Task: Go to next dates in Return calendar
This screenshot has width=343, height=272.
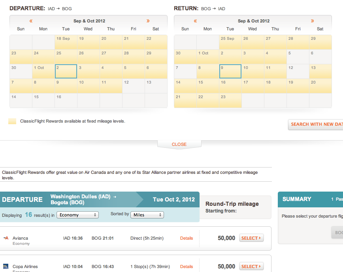Action: pyautogui.click(x=312, y=21)
